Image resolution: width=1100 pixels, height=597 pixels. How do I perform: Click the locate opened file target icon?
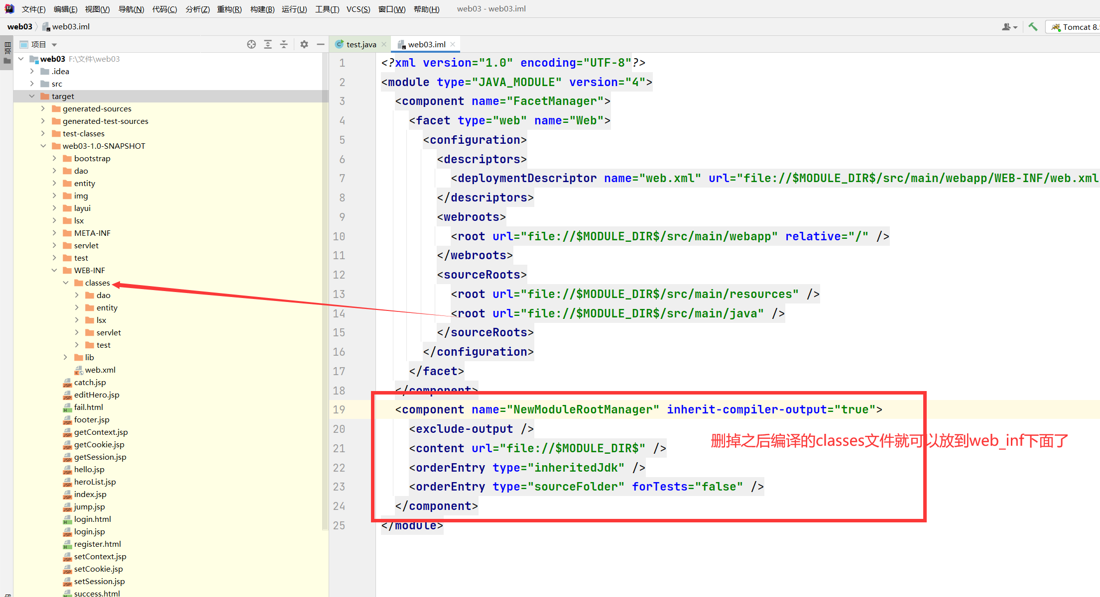click(251, 44)
